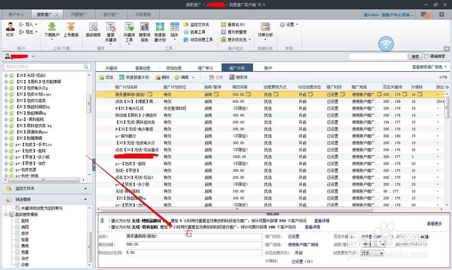This screenshot has height=270, width=452.
Task: Click the search magnifier in 查找计划单元 box
Action: click(86, 66)
